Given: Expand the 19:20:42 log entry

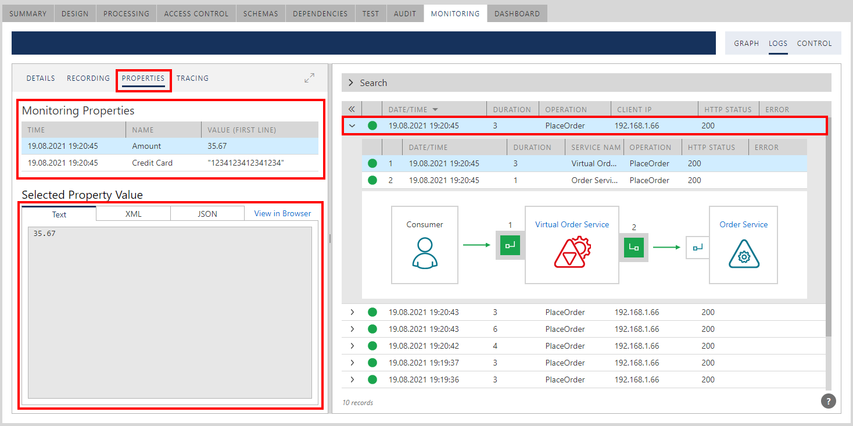Looking at the screenshot, I should pyautogui.click(x=352, y=346).
